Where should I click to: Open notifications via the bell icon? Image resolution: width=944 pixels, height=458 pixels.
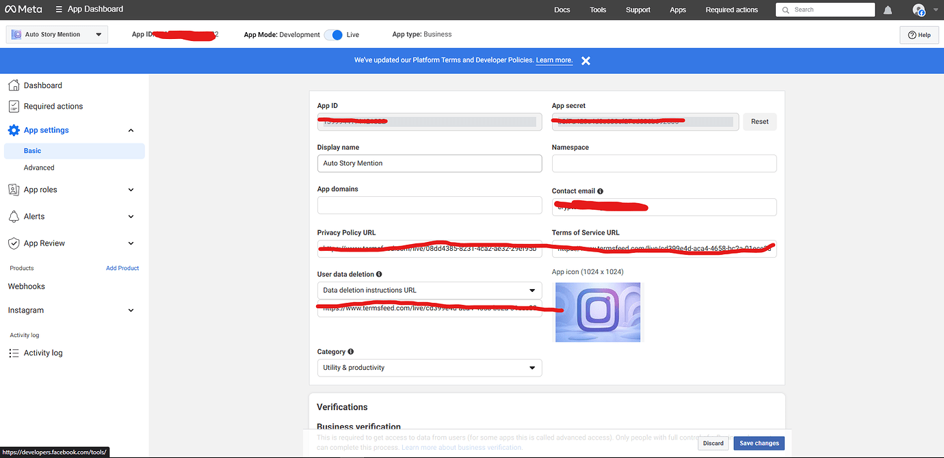tap(889, 9)
